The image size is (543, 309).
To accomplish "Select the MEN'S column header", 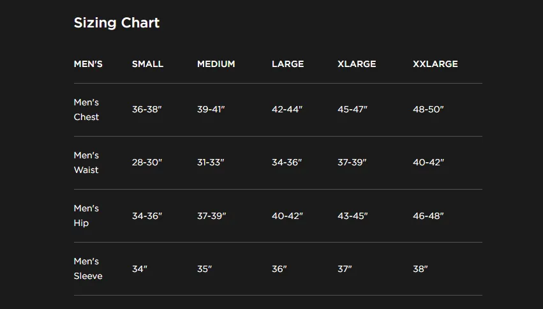I will (88, 64).
